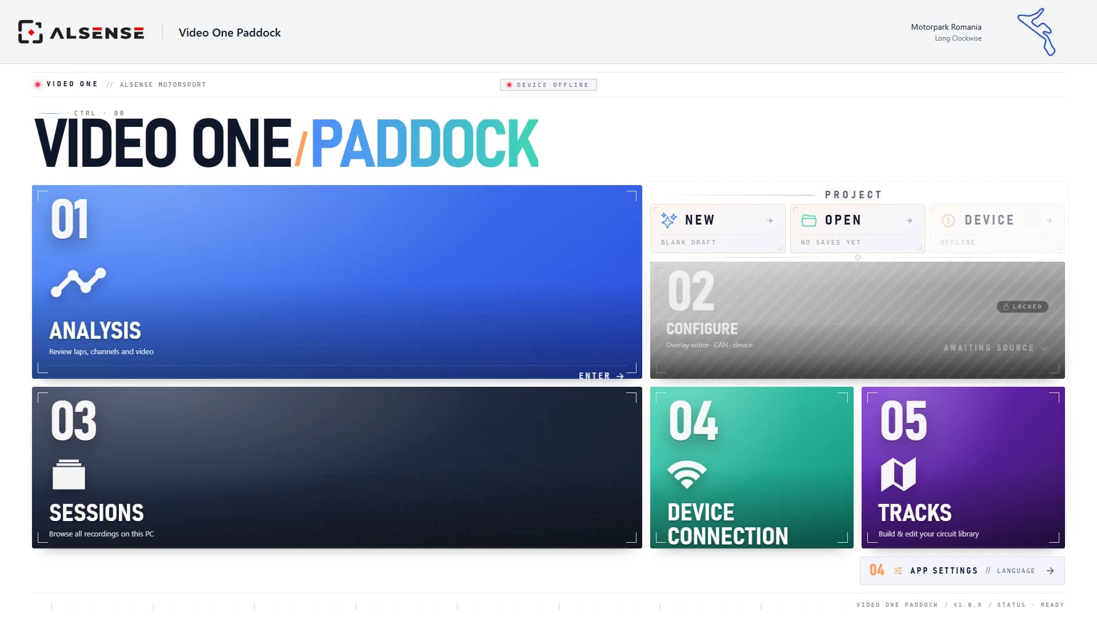Open the Sessions tile

(337, 467)
